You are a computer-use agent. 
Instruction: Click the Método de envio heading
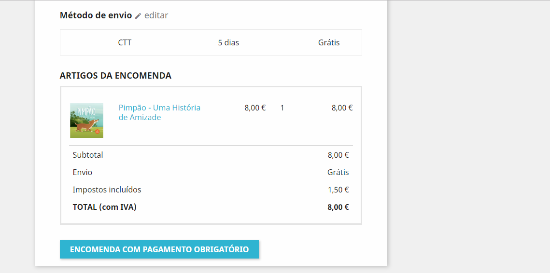pyautogui.click(x=96, y=15)
